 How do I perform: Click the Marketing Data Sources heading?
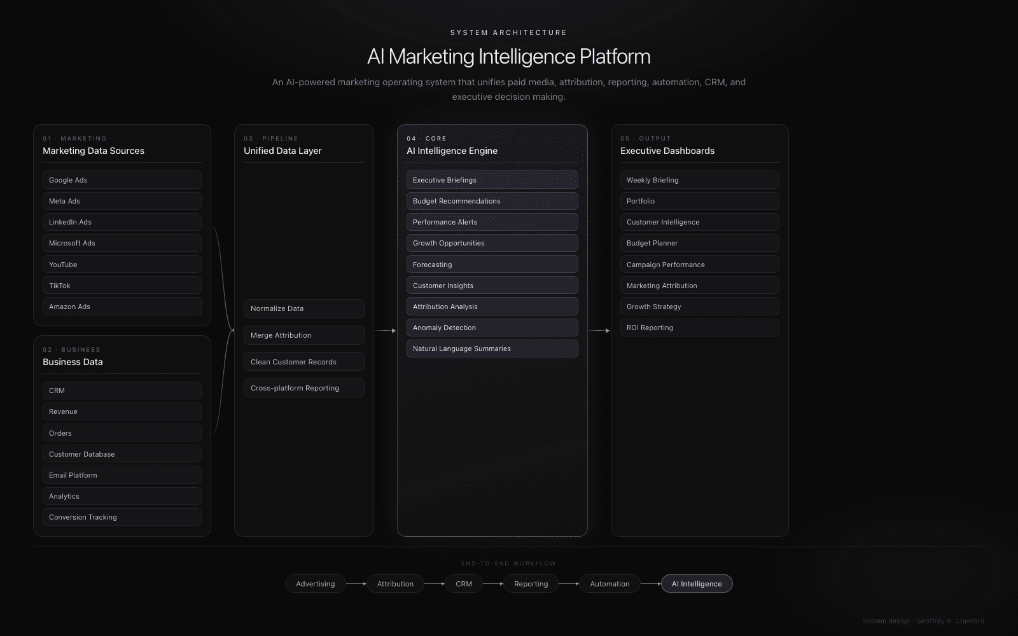click(x=94, y=151)
